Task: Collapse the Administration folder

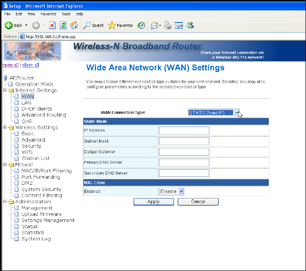Action: click(5, 201)
